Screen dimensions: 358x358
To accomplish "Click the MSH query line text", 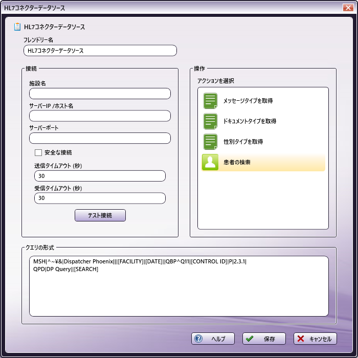I will 140,261.
